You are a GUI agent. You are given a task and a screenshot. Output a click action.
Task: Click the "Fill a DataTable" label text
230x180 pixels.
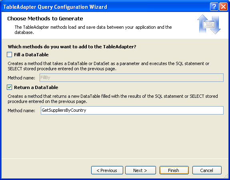[31, 55]
